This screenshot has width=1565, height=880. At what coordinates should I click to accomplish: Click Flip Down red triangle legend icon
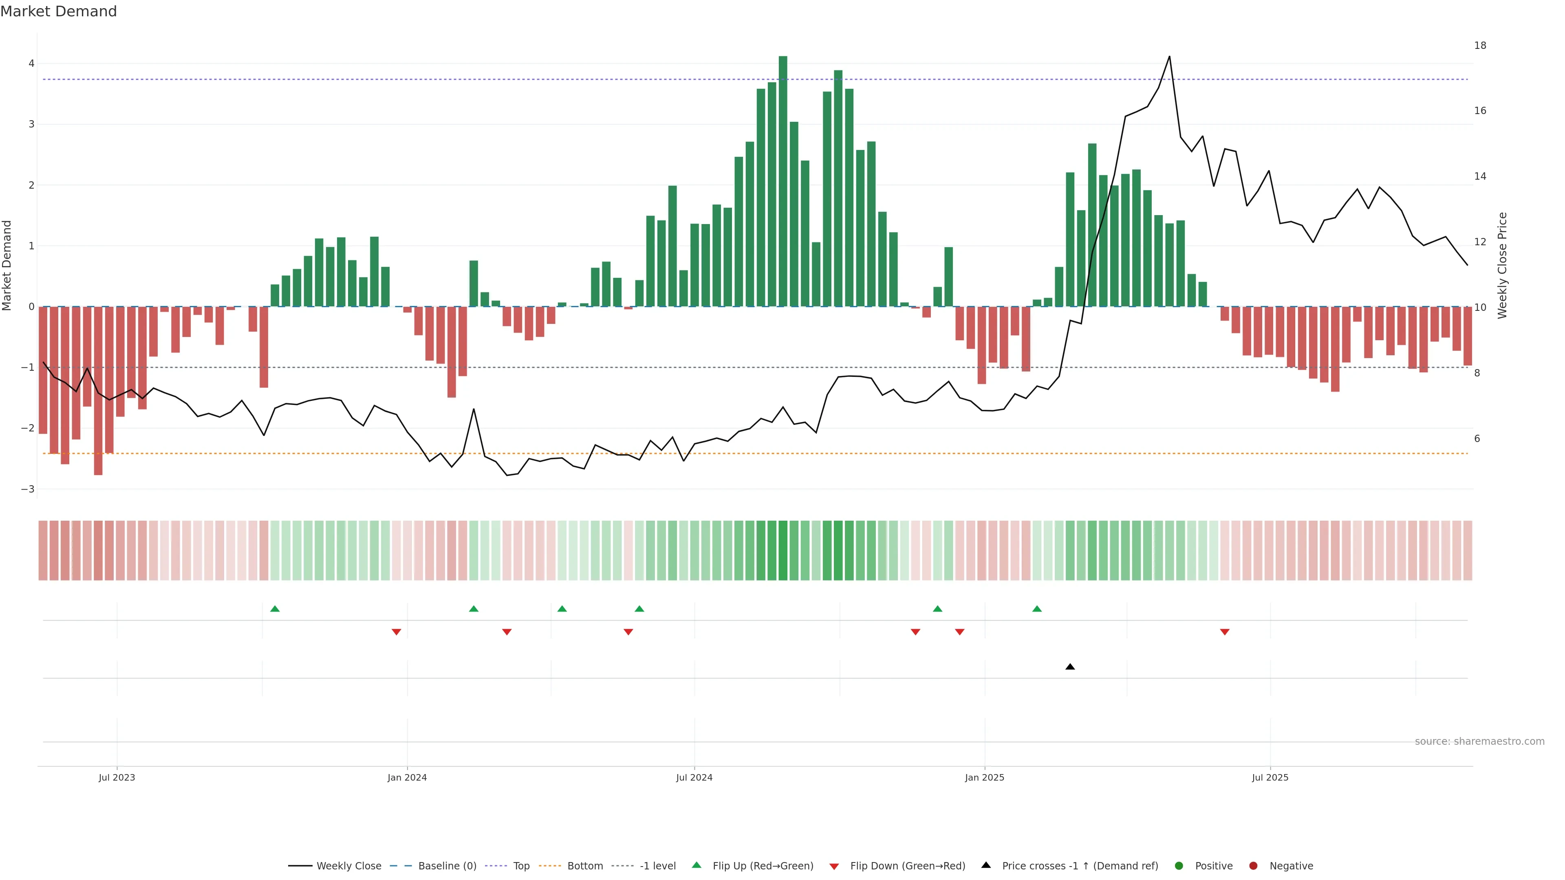point(834,867)
